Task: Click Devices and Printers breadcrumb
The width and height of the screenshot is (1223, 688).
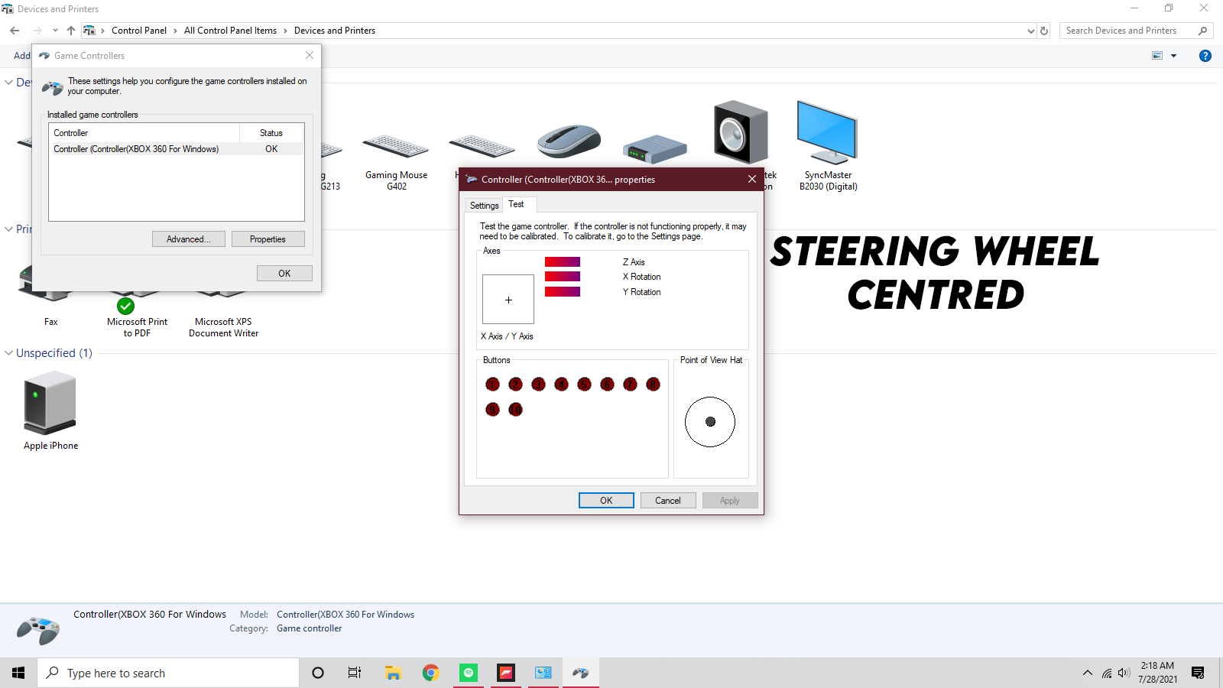Action: 335,31
